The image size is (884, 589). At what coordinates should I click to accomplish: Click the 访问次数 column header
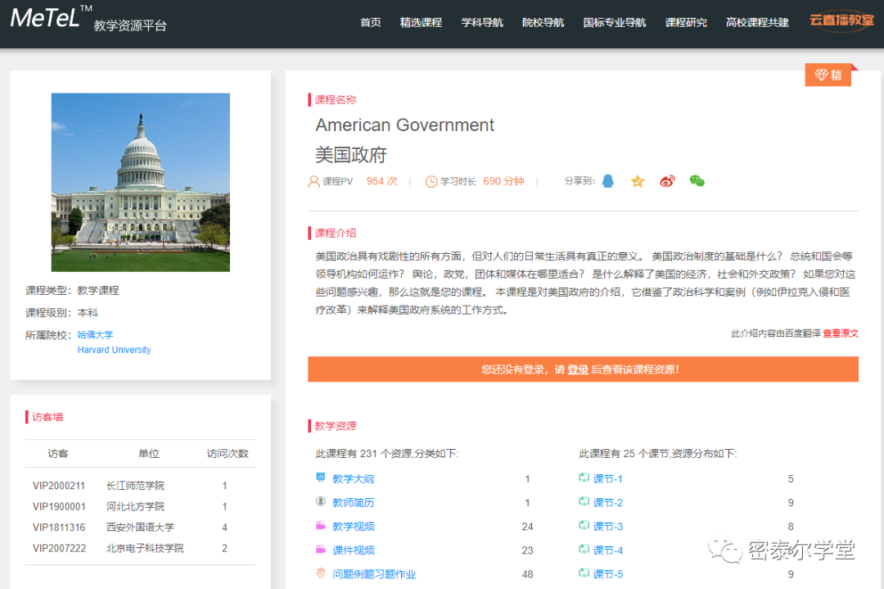point(228,454)
